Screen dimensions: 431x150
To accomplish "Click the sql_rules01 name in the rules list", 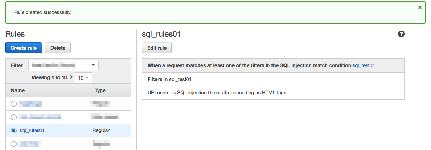I will [32, 130].
